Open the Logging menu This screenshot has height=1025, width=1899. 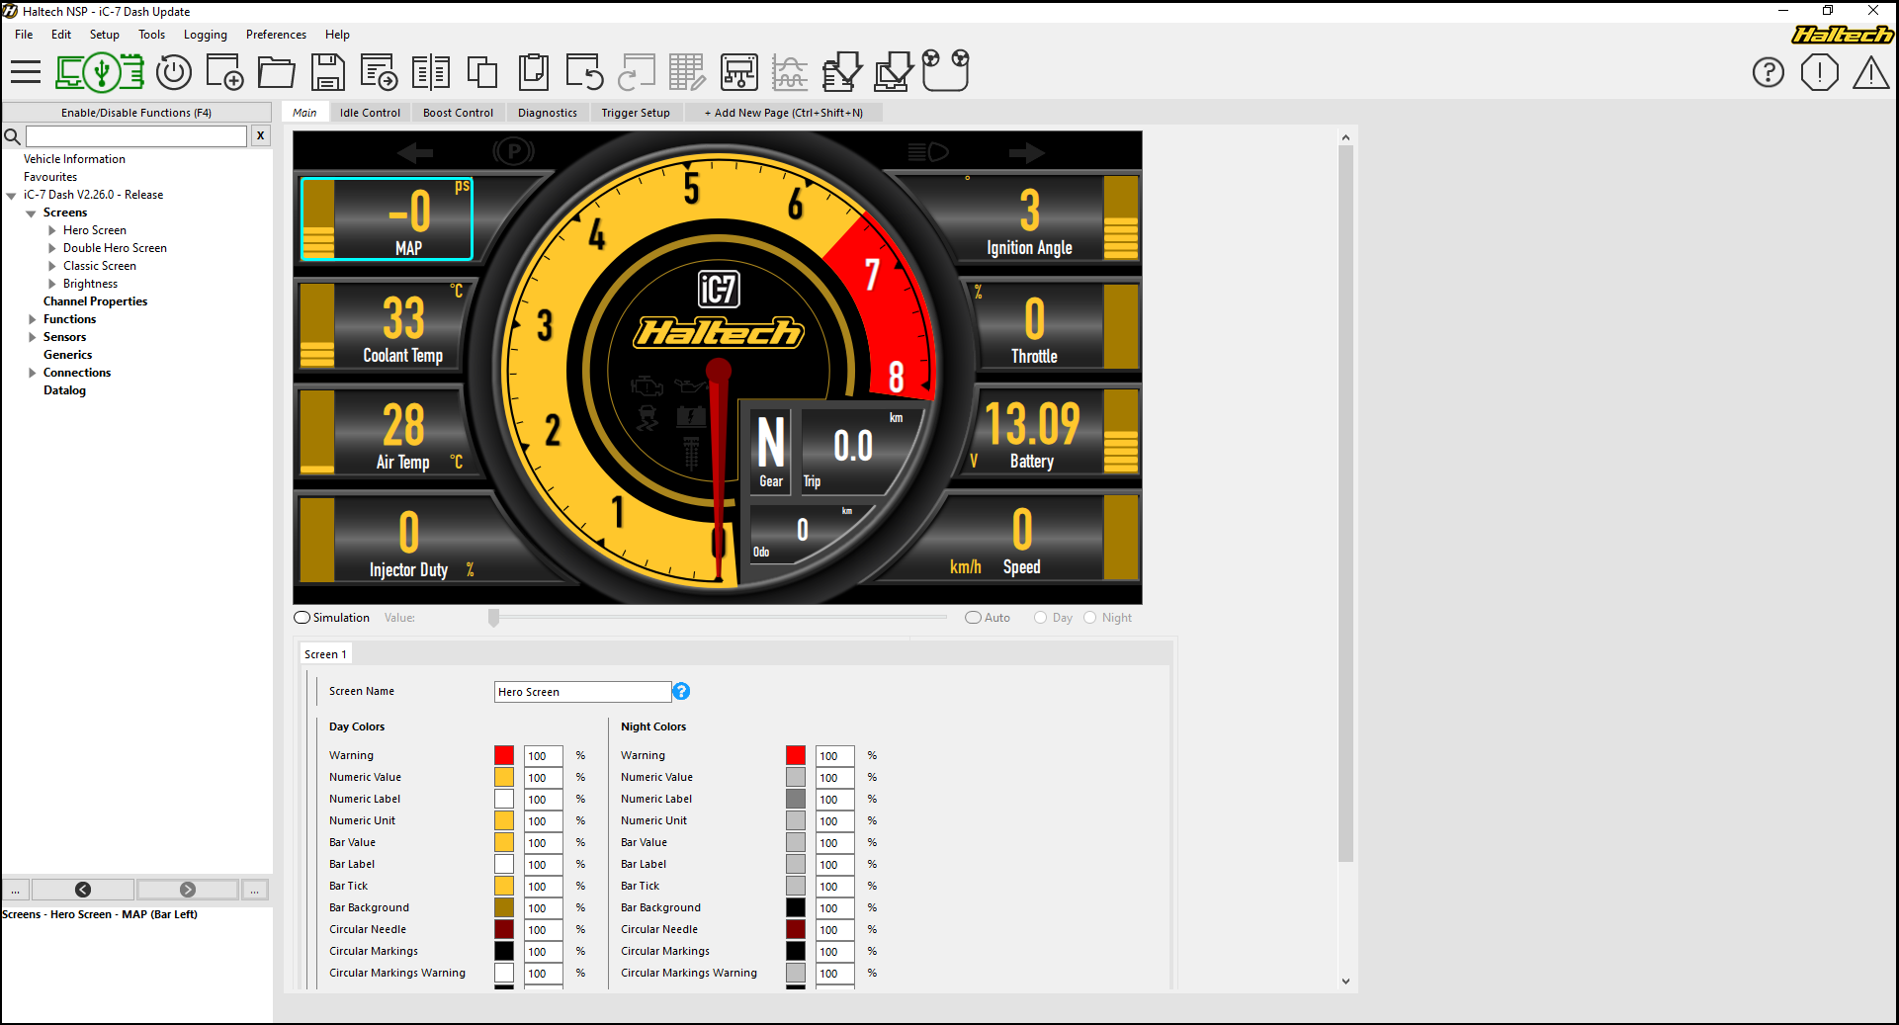[205, 35]
